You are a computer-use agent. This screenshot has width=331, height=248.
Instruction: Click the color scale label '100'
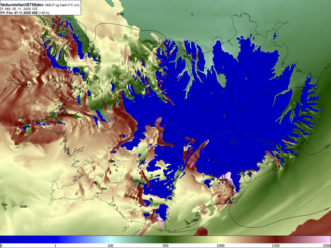tap(110, 246)
